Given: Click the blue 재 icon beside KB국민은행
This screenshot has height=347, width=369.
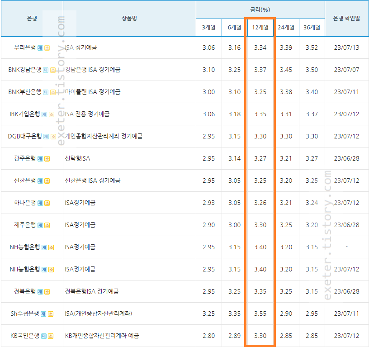Looking at the screenshot, I should (44, 336).
